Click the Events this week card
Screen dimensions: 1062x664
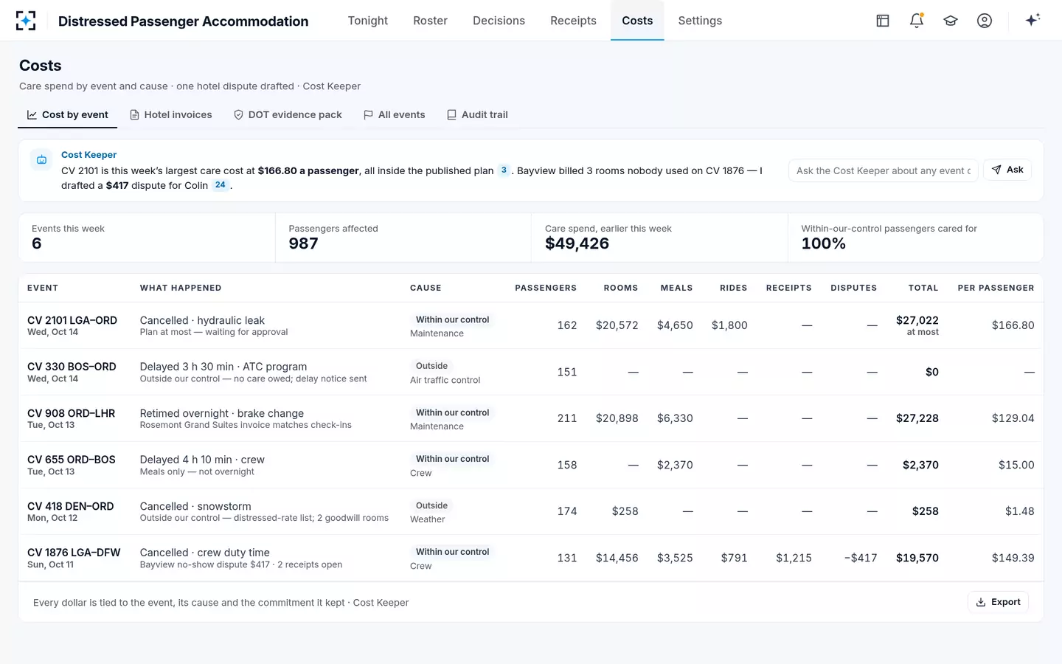click(147, 238)
